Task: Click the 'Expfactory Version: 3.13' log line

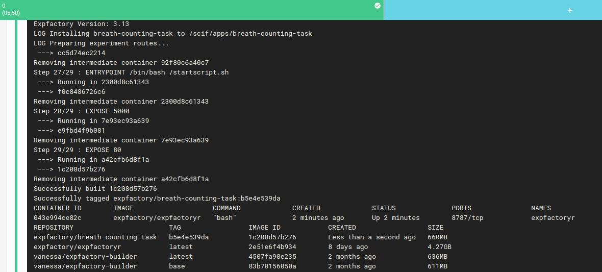Action: click(82, 24)
